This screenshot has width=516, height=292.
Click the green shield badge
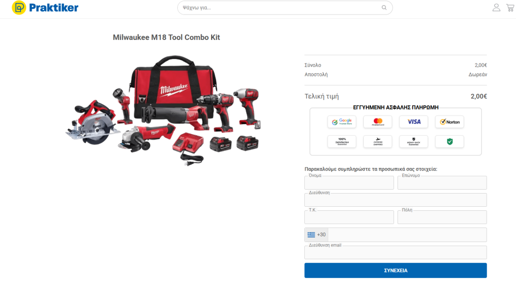(449, 142)
